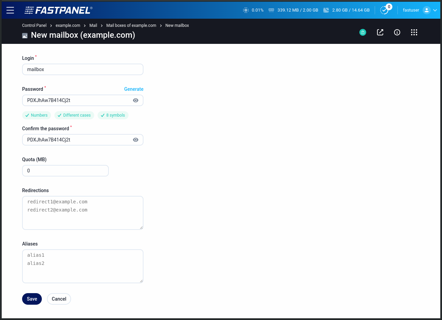Screen dimensions: 442x320
Task: Go to Mail breadcrumb
Action: click(x=93, y=26)
